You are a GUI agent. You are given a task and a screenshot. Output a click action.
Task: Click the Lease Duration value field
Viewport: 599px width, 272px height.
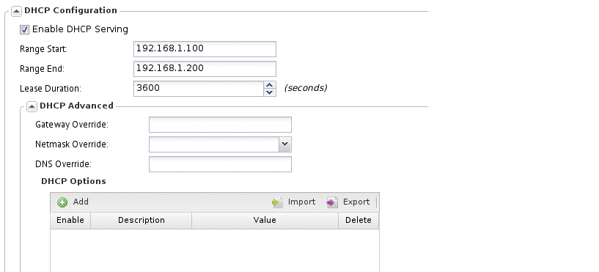coord(199,89)
